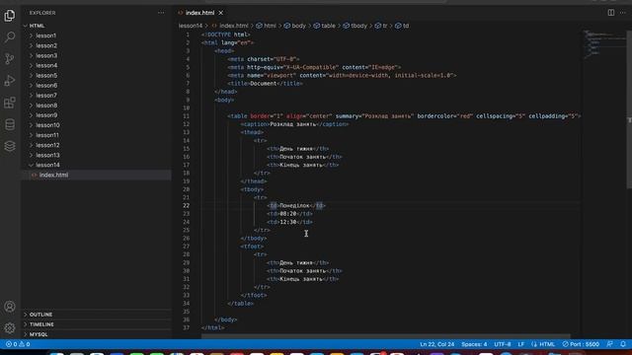
Task: Click the closing table tag on line 34
Action: pos(241,304)
